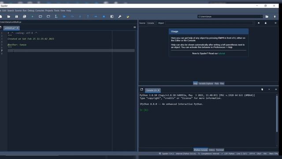Viewport: 282px width, 159px height.
Task: Open the View menu
Action: (63, 11)
